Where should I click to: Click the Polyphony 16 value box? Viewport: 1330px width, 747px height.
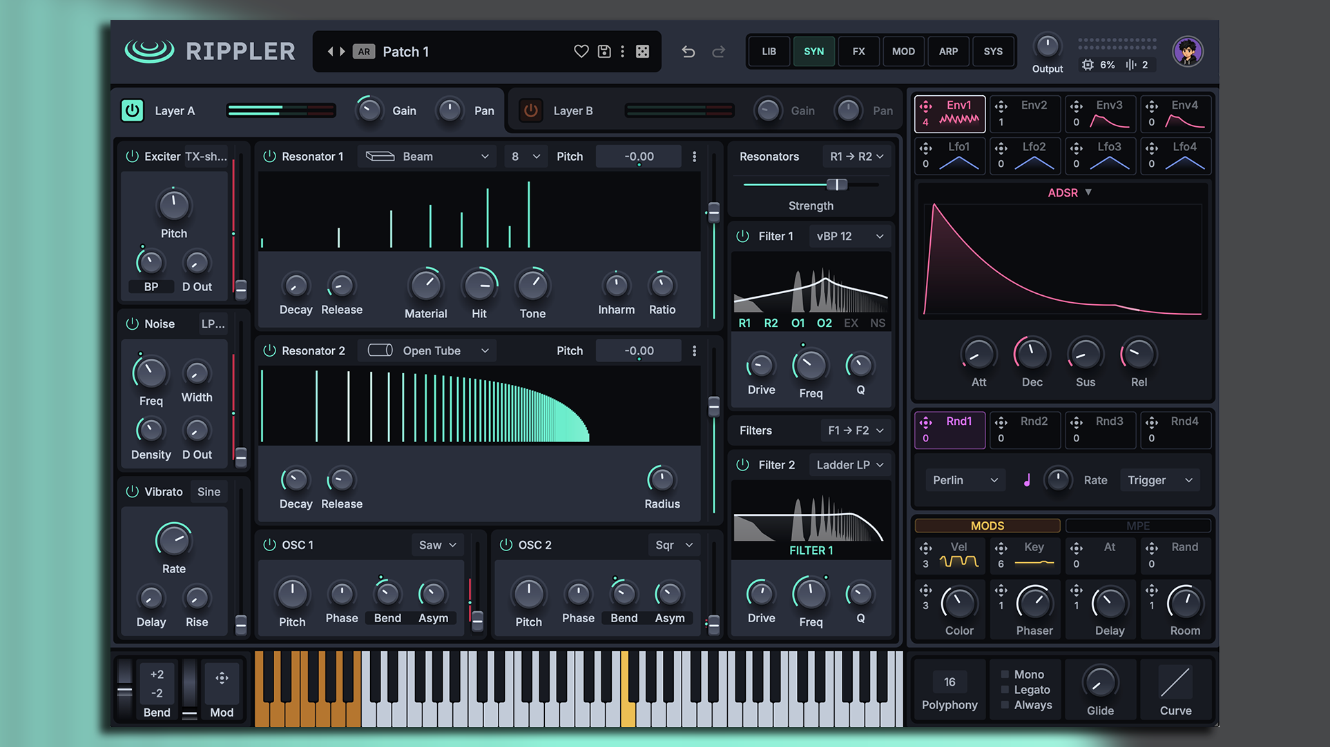click(950, 682)
